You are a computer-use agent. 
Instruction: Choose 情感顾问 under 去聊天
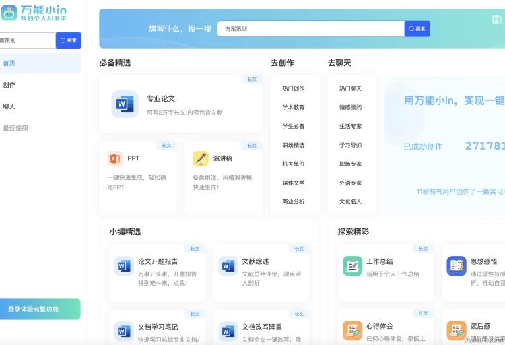(x=350, y=107)
